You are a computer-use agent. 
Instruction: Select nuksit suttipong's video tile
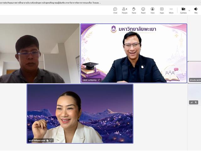tap(134, 53)
